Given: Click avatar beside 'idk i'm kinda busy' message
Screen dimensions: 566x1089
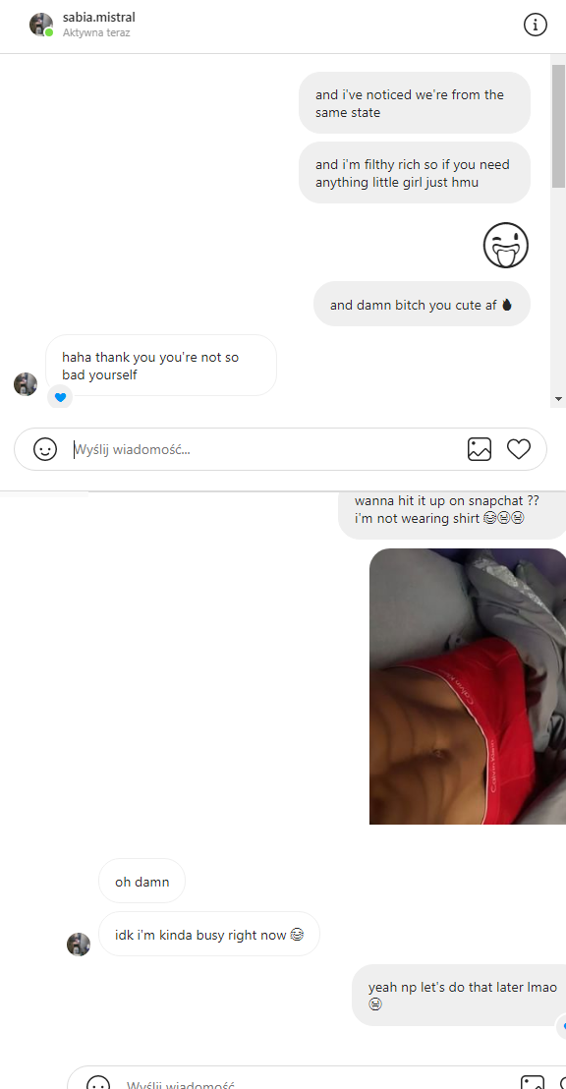Looking at the screenshot, I should [79, 945].
